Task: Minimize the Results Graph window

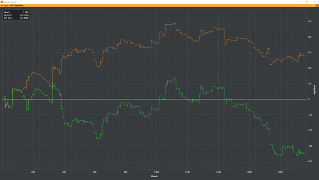Action: click(x=299, y=2)
